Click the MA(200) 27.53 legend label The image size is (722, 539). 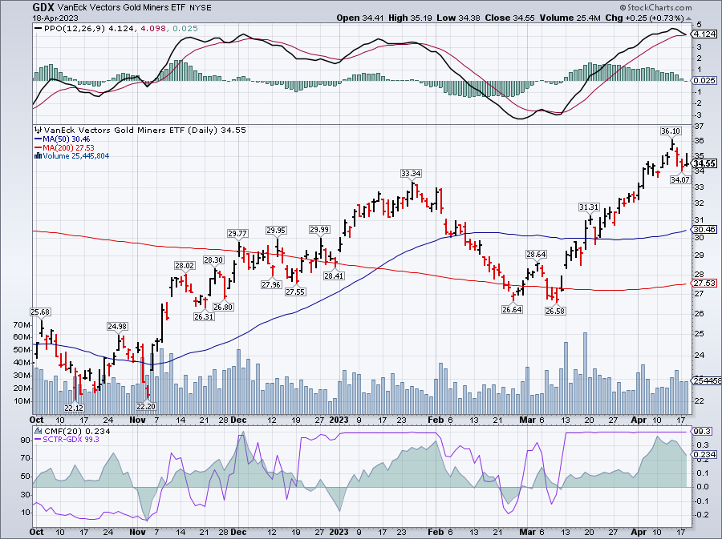click(x=64, y=147)
